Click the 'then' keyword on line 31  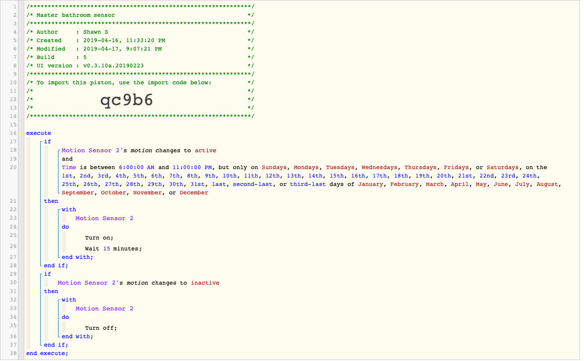tap(51, 292)
